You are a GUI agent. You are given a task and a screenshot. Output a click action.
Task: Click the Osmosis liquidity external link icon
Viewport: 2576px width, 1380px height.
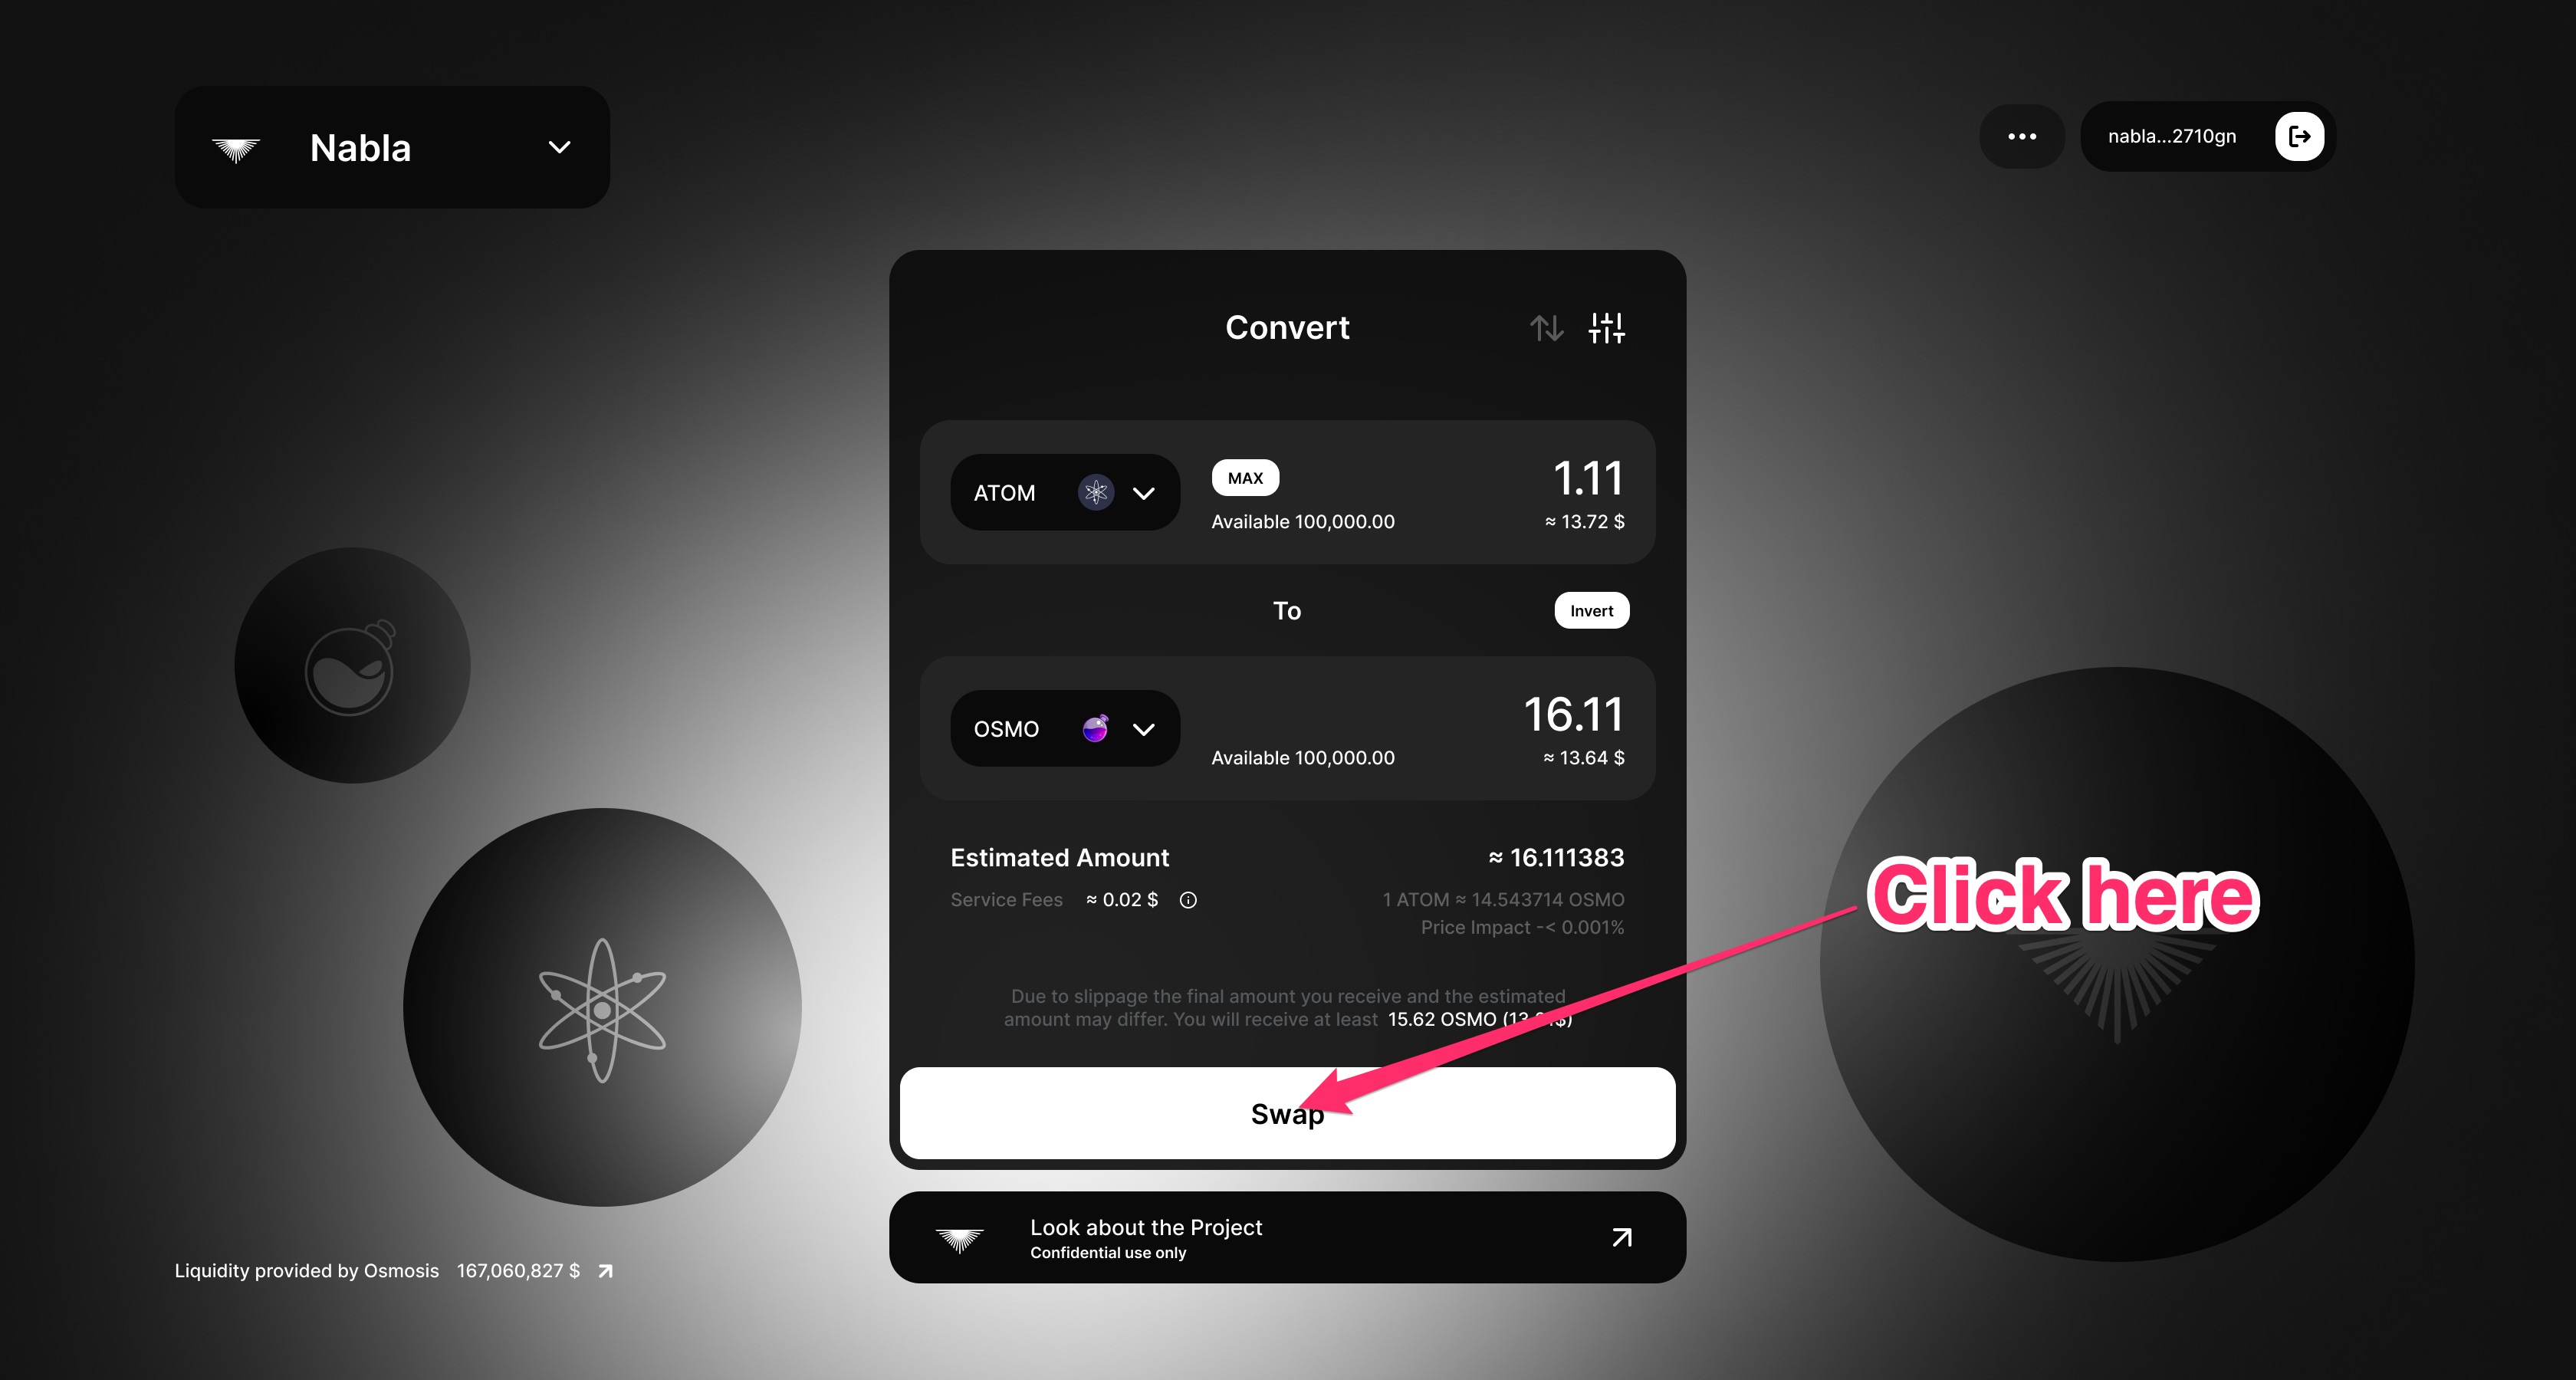pos(608,1270)
